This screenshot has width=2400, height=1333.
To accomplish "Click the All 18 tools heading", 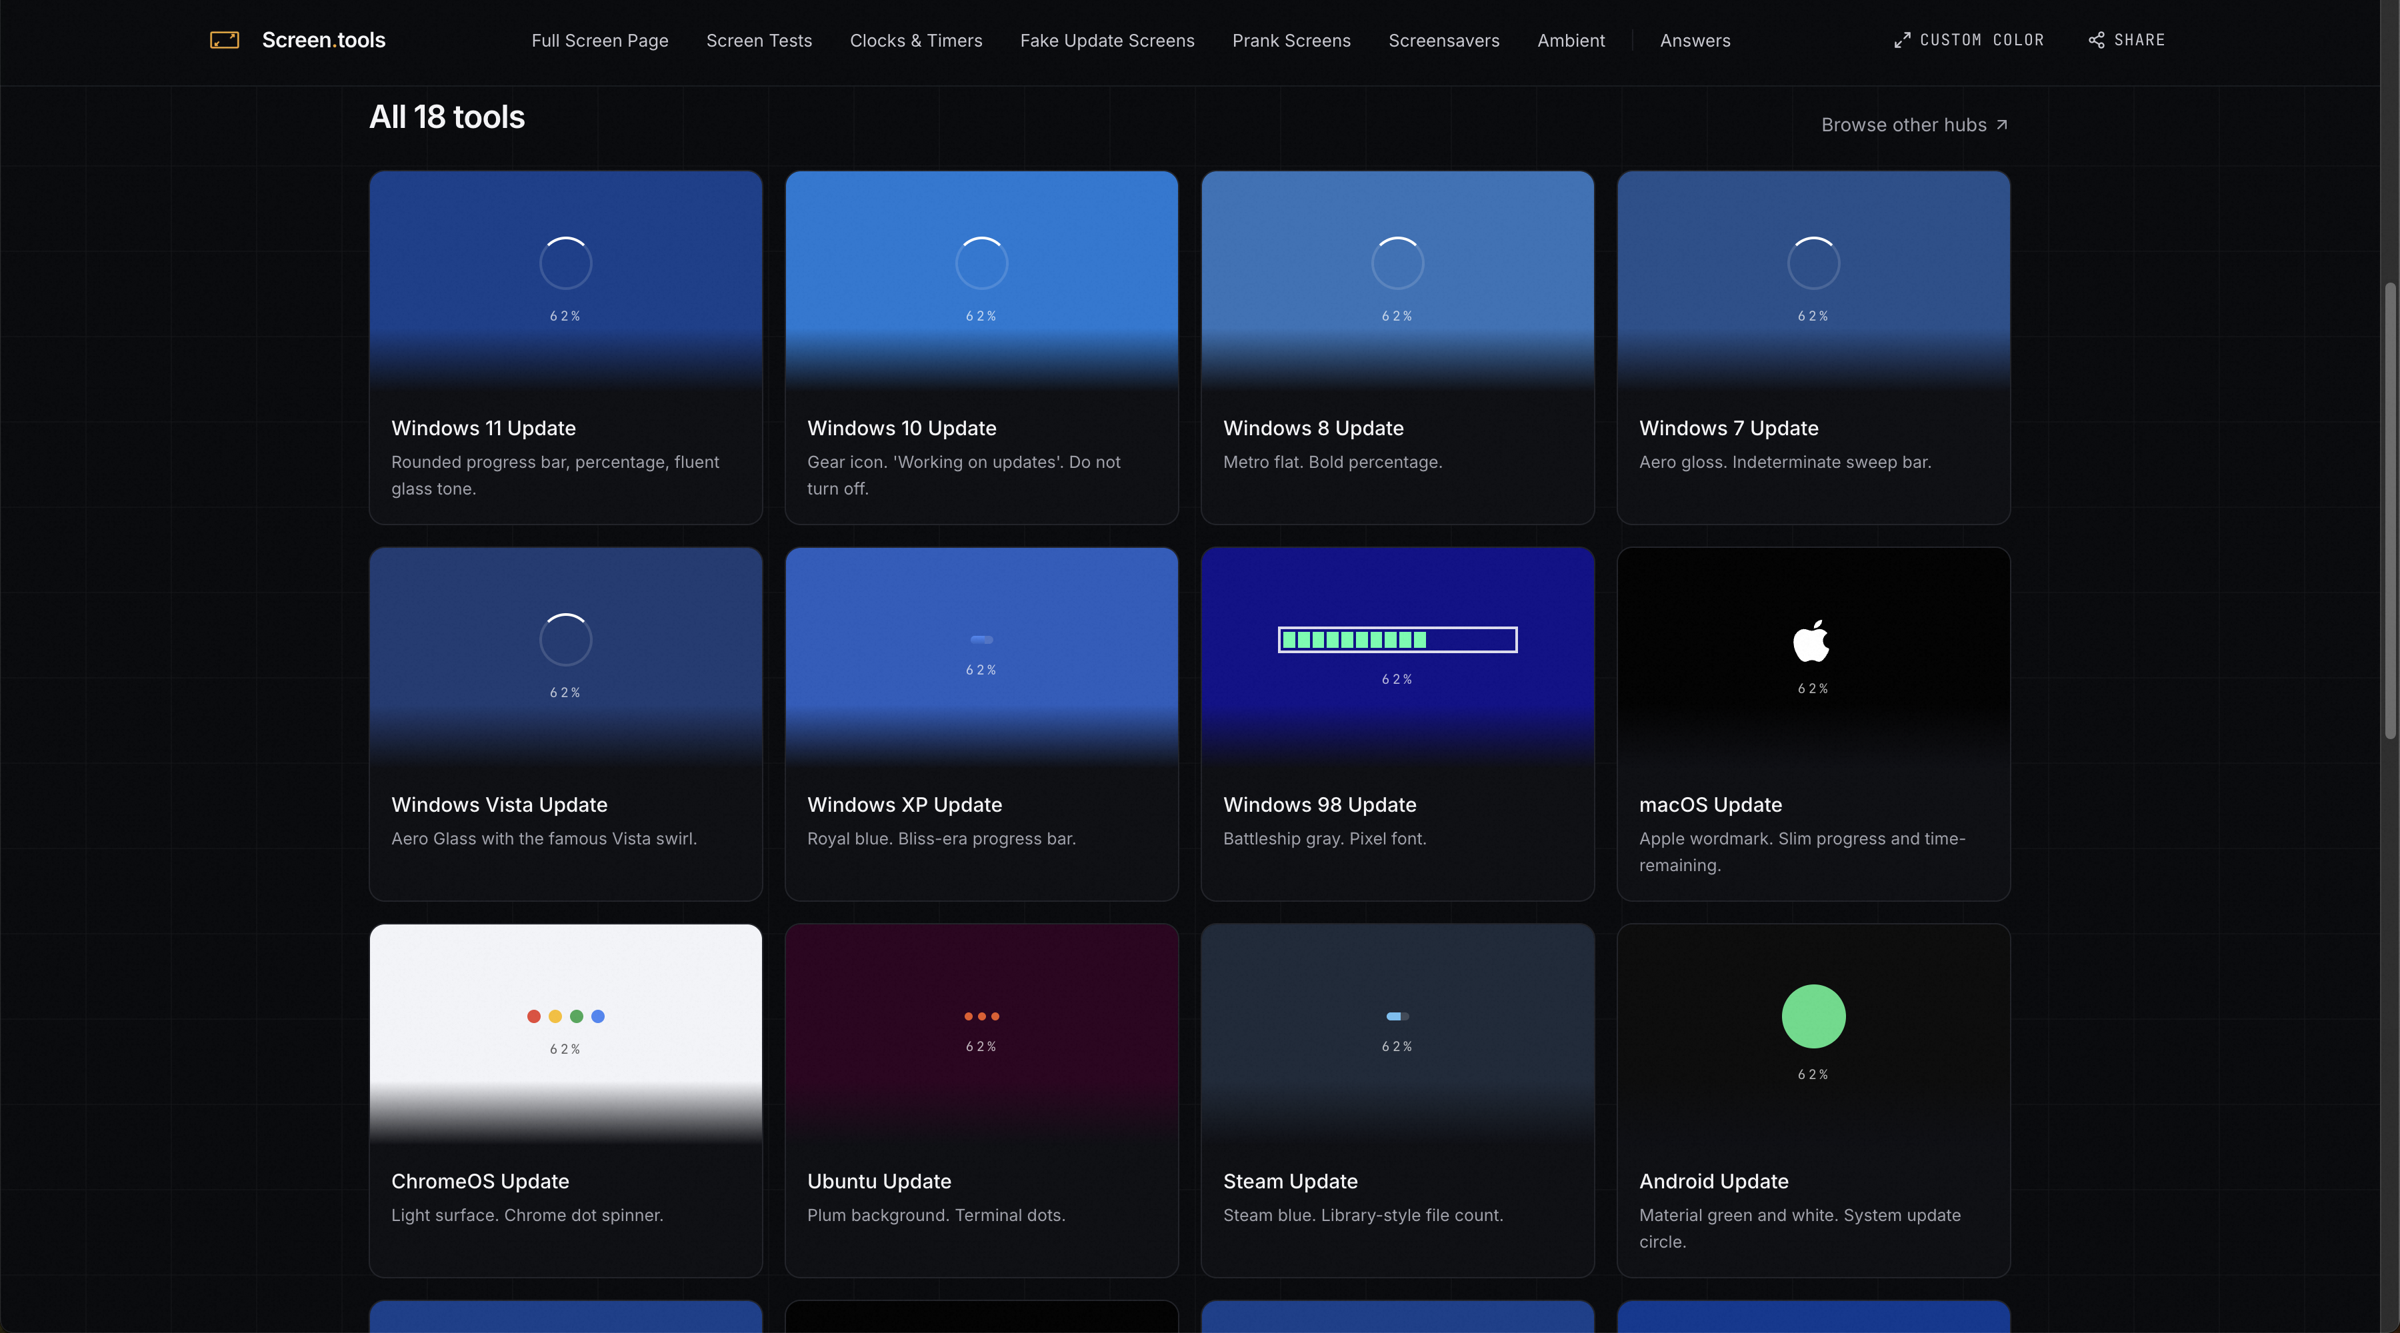I will (x=447, y=117).
